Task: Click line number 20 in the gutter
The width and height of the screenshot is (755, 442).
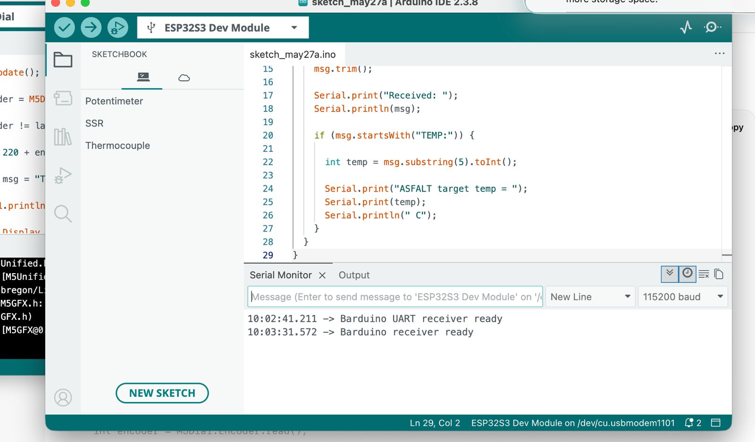Action: click(268, 135)
